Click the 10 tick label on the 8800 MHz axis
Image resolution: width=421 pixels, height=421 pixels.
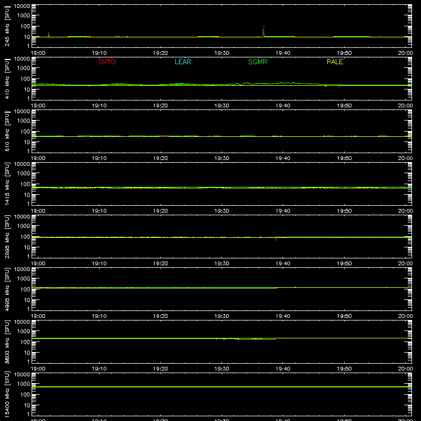click(x=27, y=353)
